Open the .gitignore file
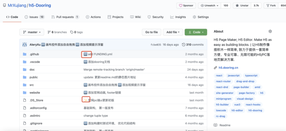This screenshot has width=286, height=131. 36,123
